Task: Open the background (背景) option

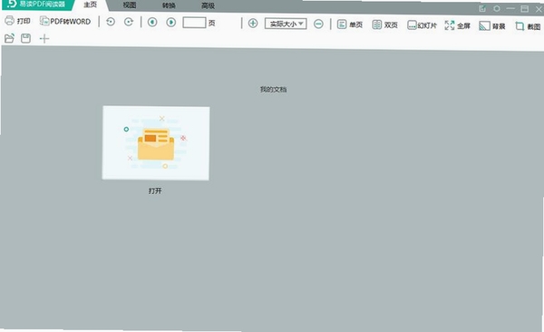Action: point(492,25)
